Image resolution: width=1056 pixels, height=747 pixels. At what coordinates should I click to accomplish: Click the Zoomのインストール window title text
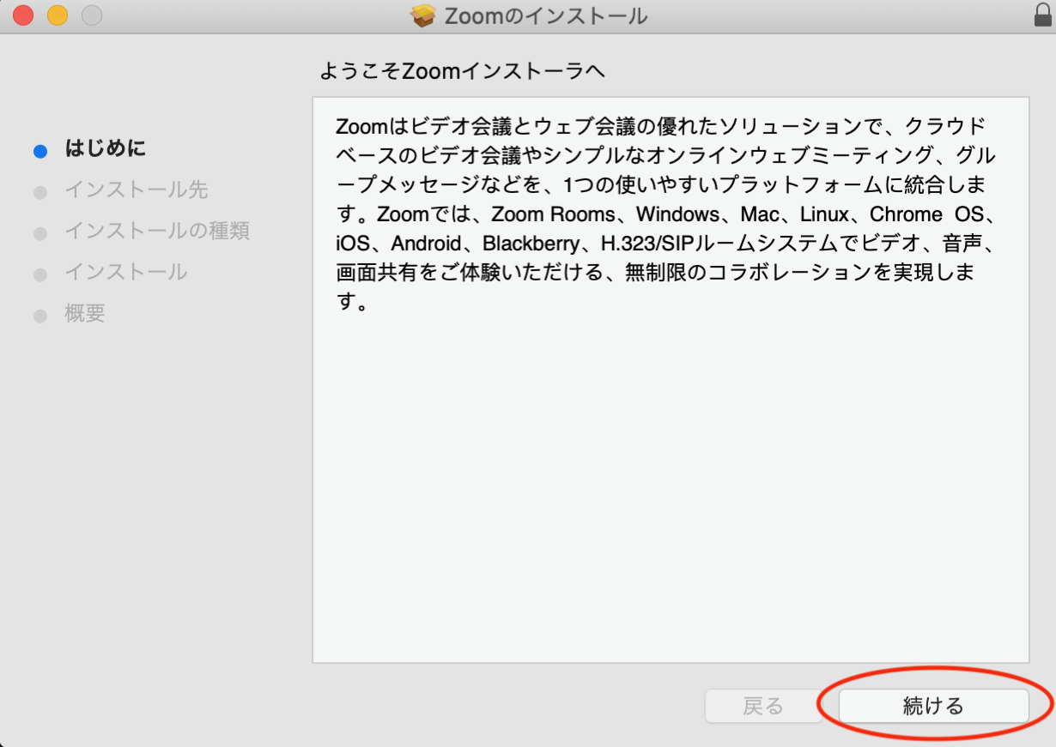point(545,15)
